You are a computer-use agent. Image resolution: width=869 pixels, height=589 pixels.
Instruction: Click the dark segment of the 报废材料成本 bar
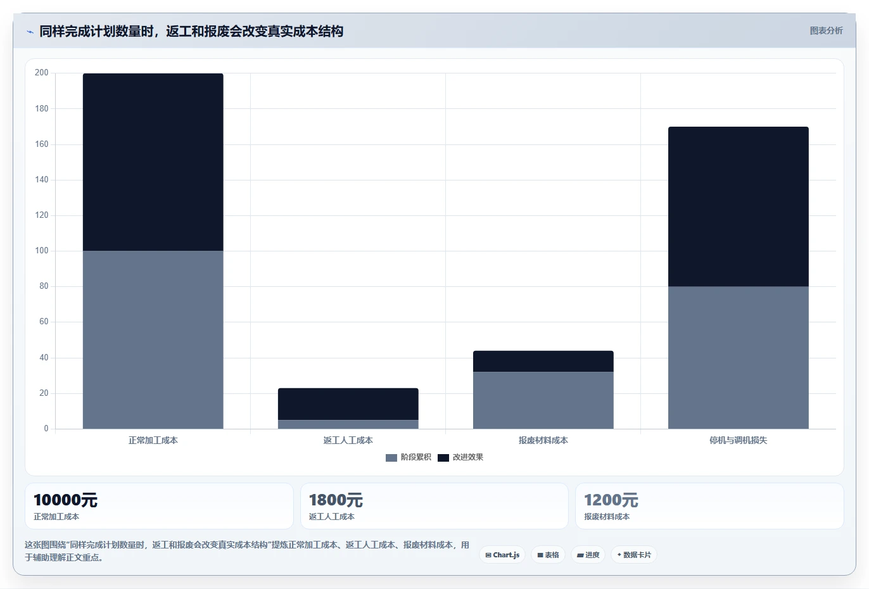[x=543, y=361]
